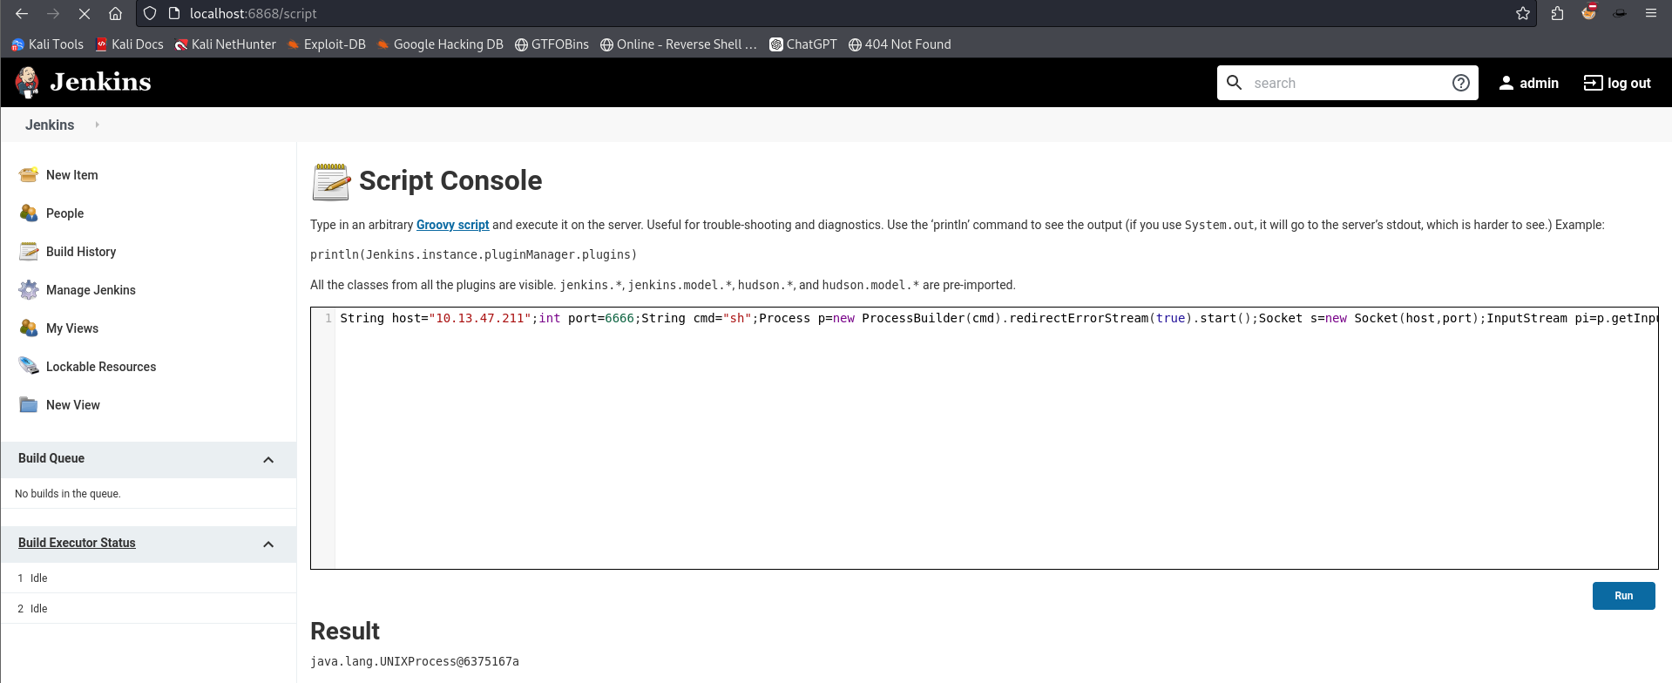This screenshot has height=683, width=1672.
Task: Open the Build History link
Action: click(81, 252)
